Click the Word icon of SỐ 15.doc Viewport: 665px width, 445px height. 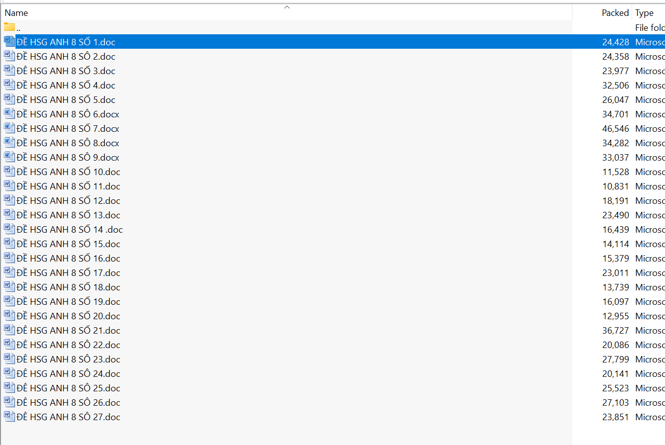[9, 244]
